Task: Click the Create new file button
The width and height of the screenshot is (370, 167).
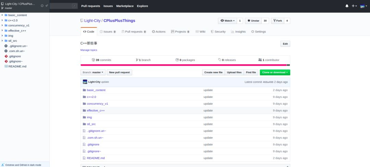Action: 213,73
